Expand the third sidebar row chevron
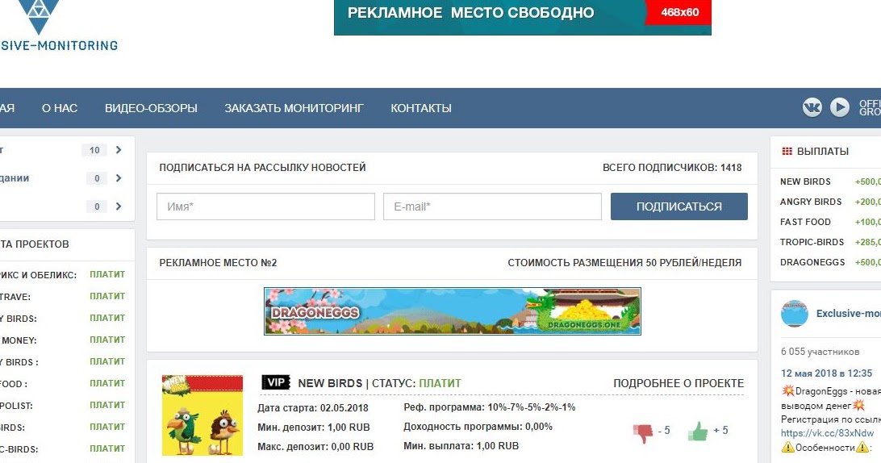Image resolution: width=881 pixels, height=463 pixels. (x=119, y=206)
